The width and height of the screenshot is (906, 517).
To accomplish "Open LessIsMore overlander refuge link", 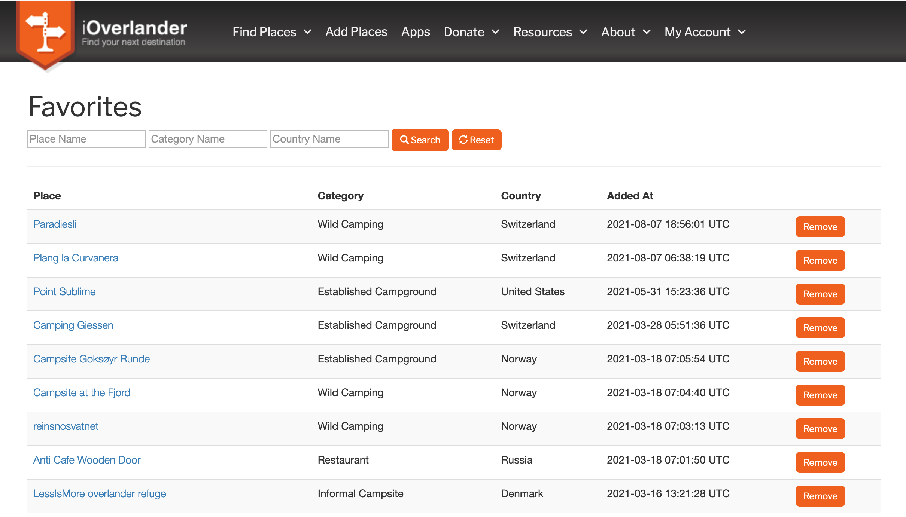I will 99,493.
